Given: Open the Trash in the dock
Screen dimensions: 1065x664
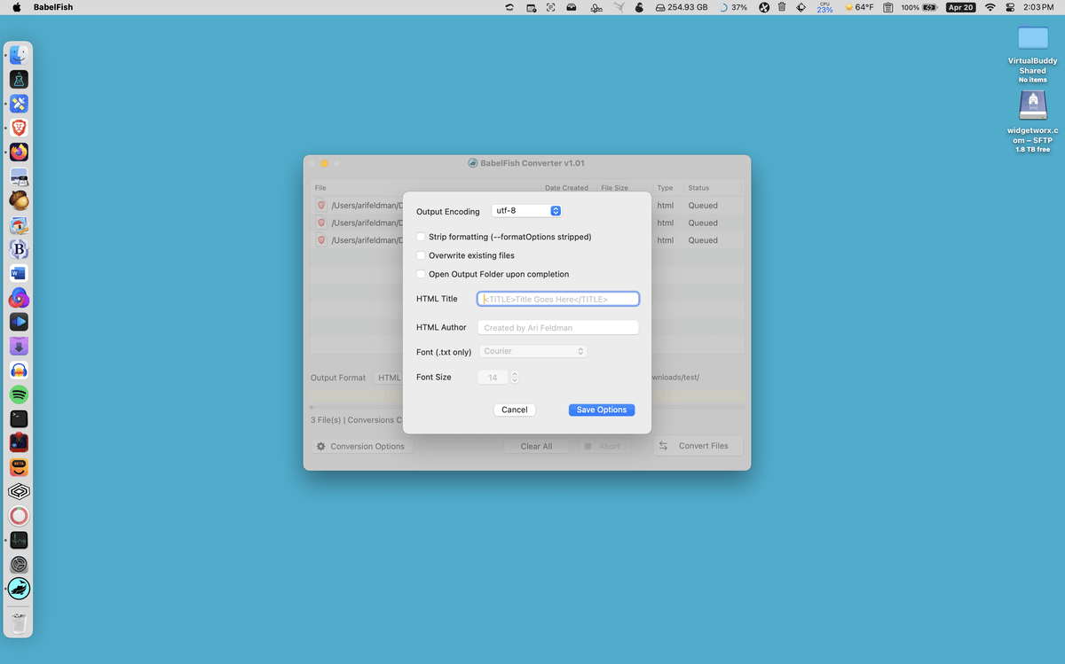Looking at the screenshot, I should pos(19,622).
